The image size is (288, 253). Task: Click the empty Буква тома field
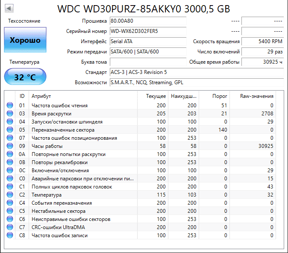tap(148, 62)
